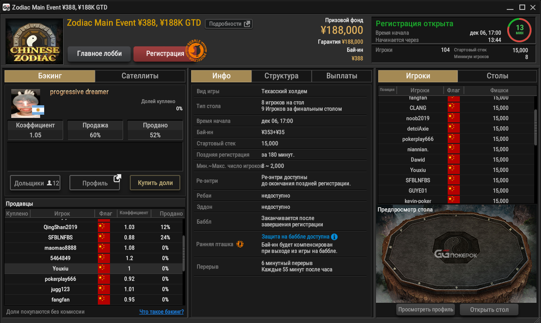Click the China flag in the QingShan2019 seller row
This screenshot has height=323, width=541.
click(104, 227)
